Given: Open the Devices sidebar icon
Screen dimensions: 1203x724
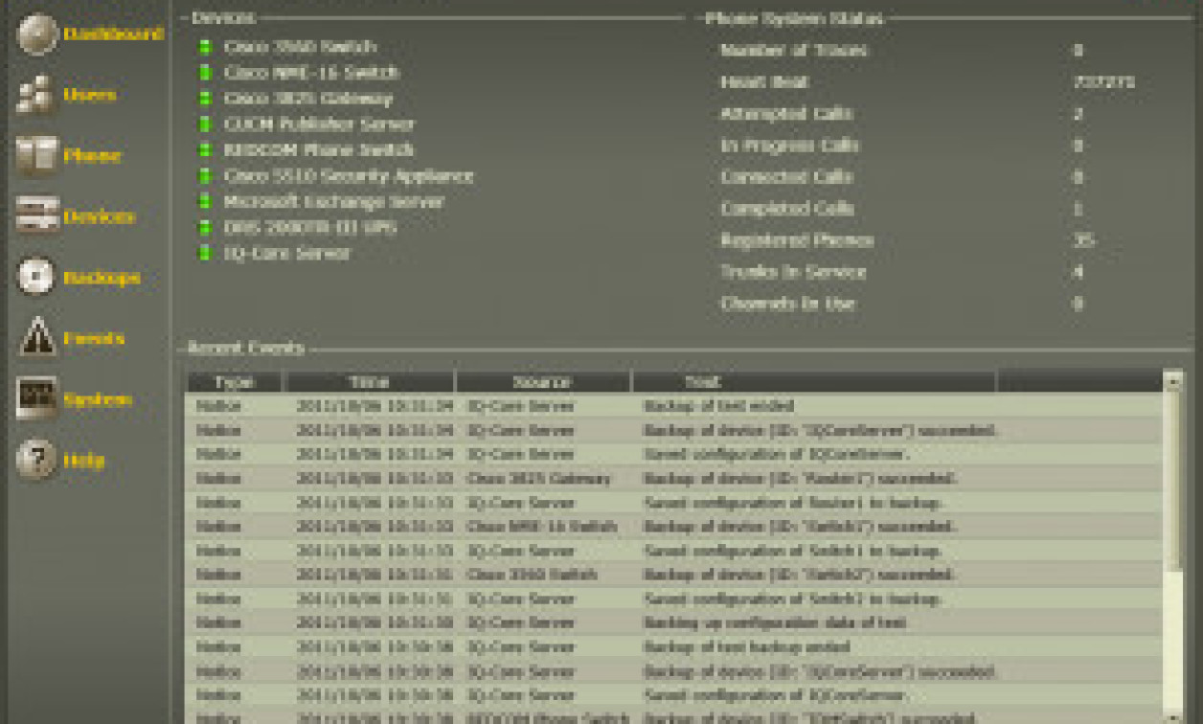Looking at the screenshot, I should point(37,216).
